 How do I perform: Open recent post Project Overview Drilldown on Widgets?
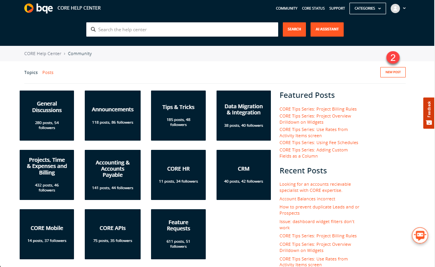click(315, 247)
